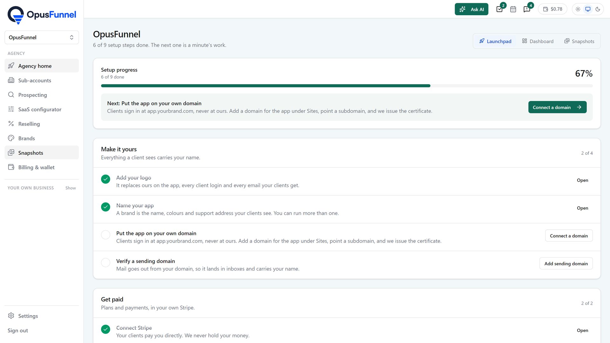Toggle the Name your app check circle

coord(105,207)
